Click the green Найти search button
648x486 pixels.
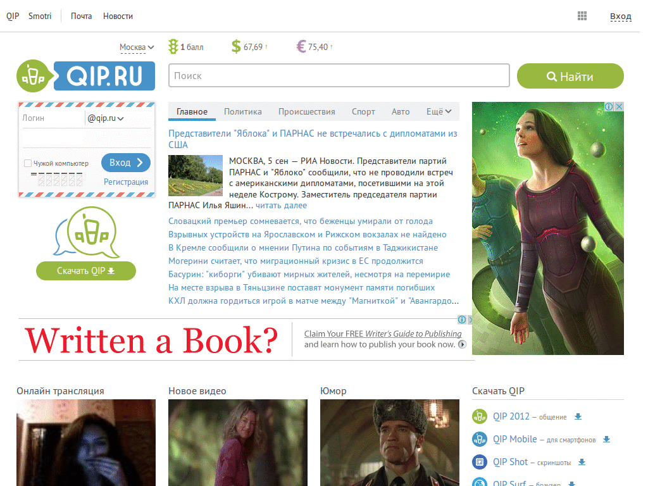click(570, 76)
